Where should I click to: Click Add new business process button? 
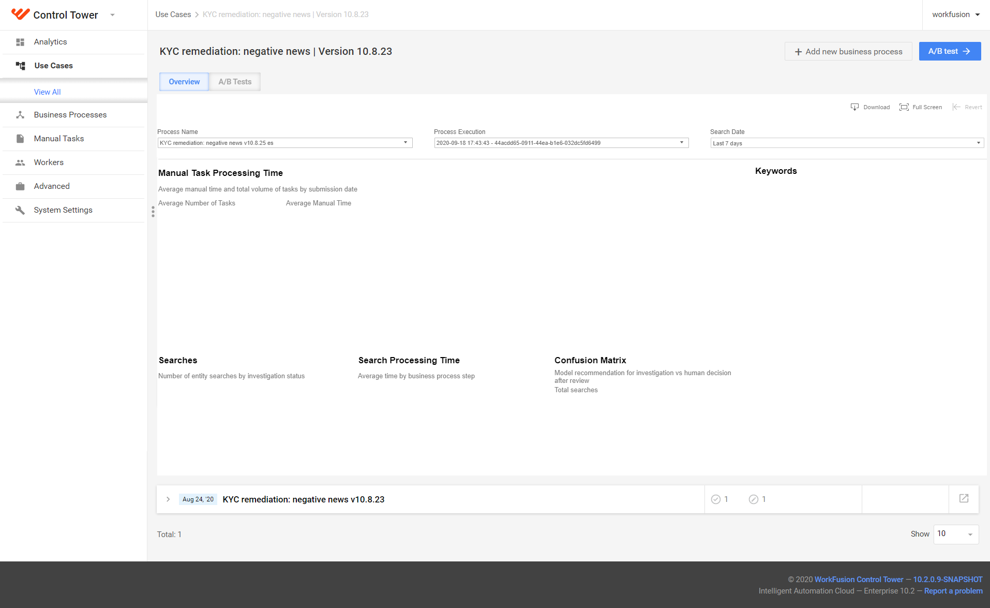click(848, 51)
